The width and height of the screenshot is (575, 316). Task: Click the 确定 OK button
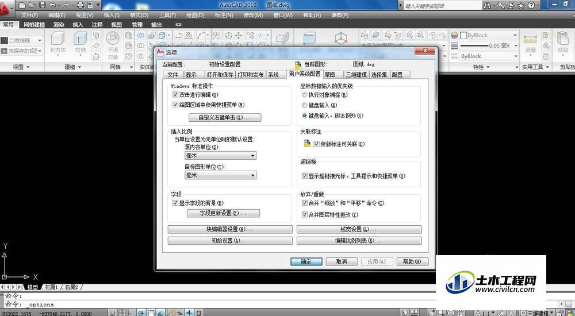click(306, 262)
